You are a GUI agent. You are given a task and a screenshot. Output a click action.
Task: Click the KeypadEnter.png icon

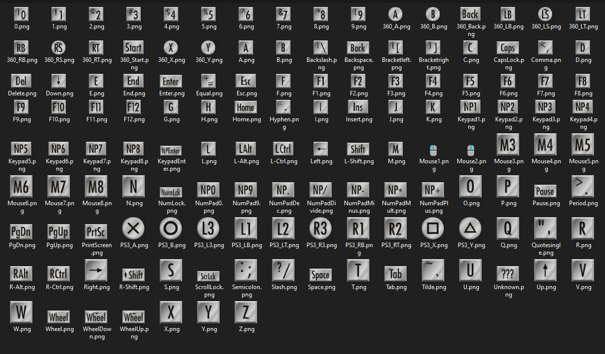[x=171, y=150]
